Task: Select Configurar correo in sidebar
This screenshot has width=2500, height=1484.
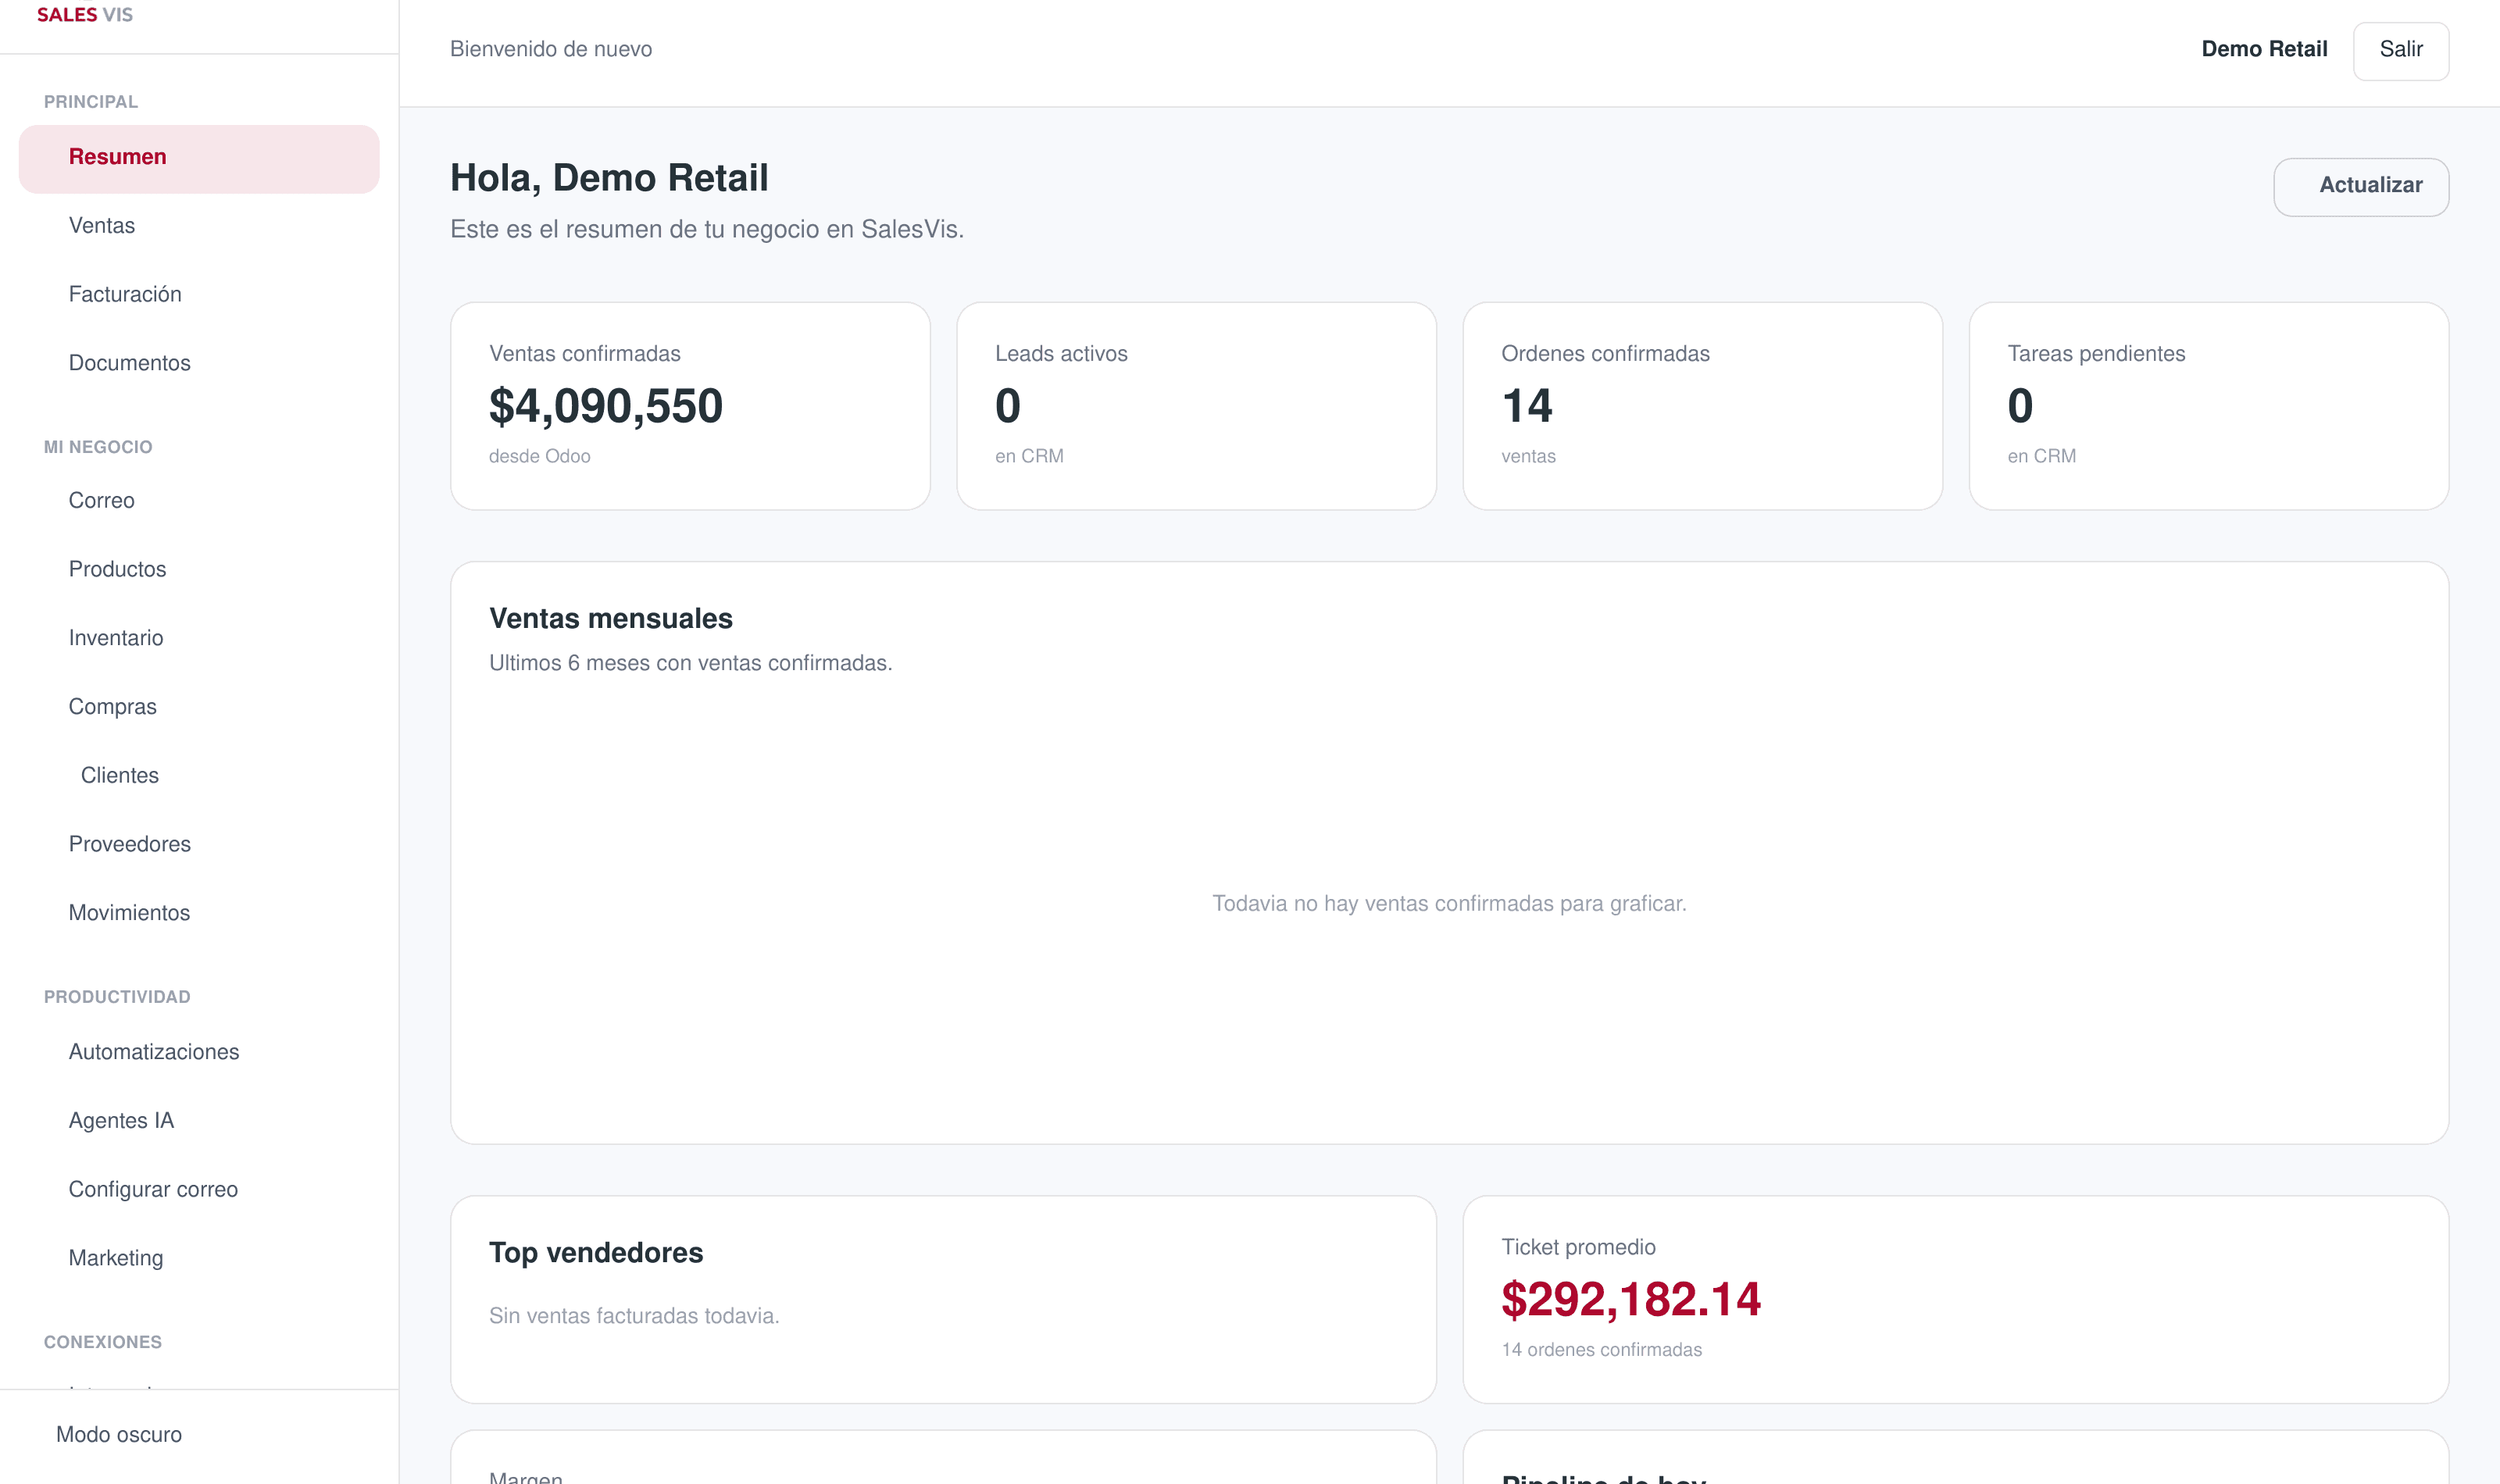Action: point(199,1190)
